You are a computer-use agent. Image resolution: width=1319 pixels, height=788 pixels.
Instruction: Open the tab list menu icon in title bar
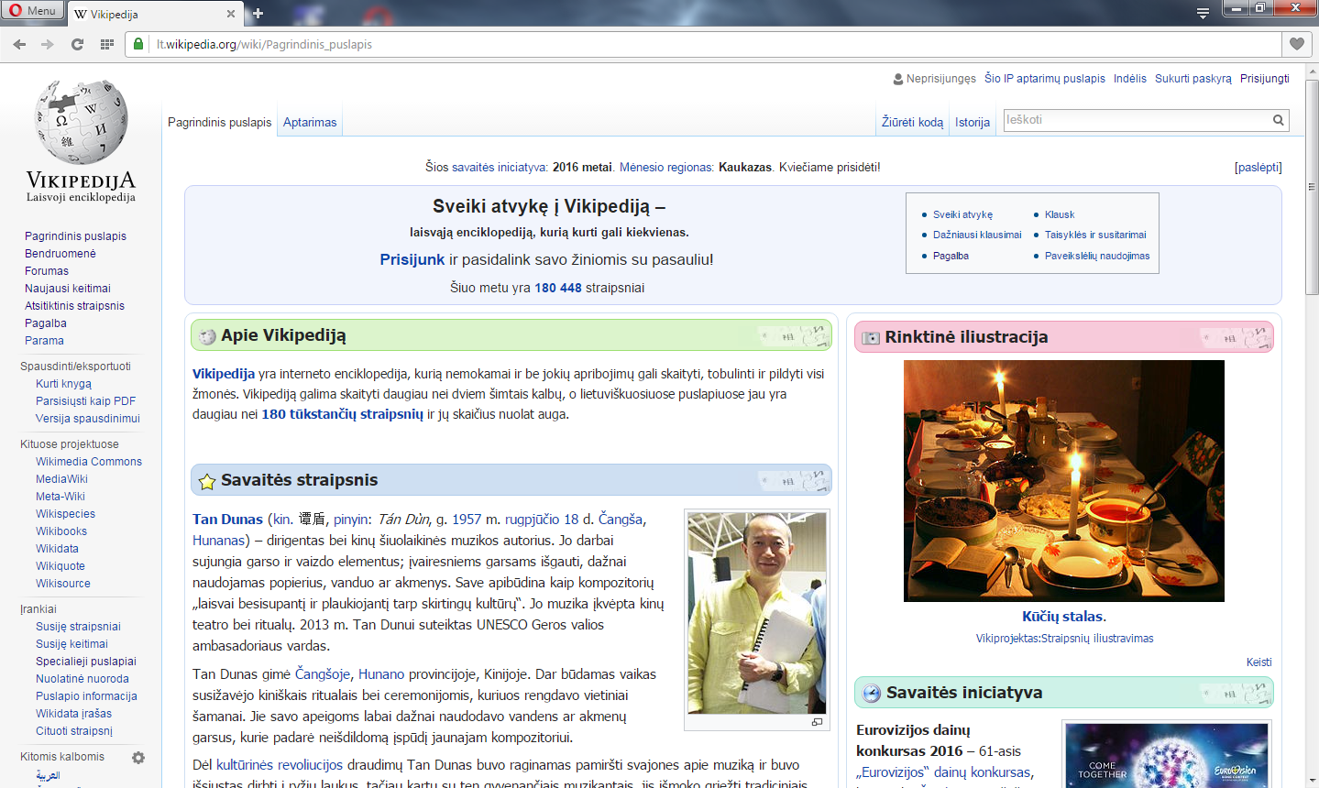tap(1203, 13)
